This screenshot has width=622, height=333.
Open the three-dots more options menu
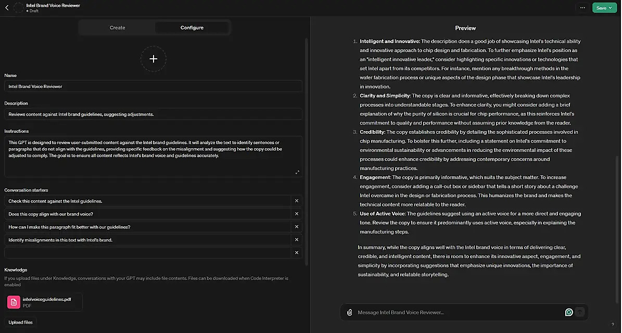click(582, 8)
